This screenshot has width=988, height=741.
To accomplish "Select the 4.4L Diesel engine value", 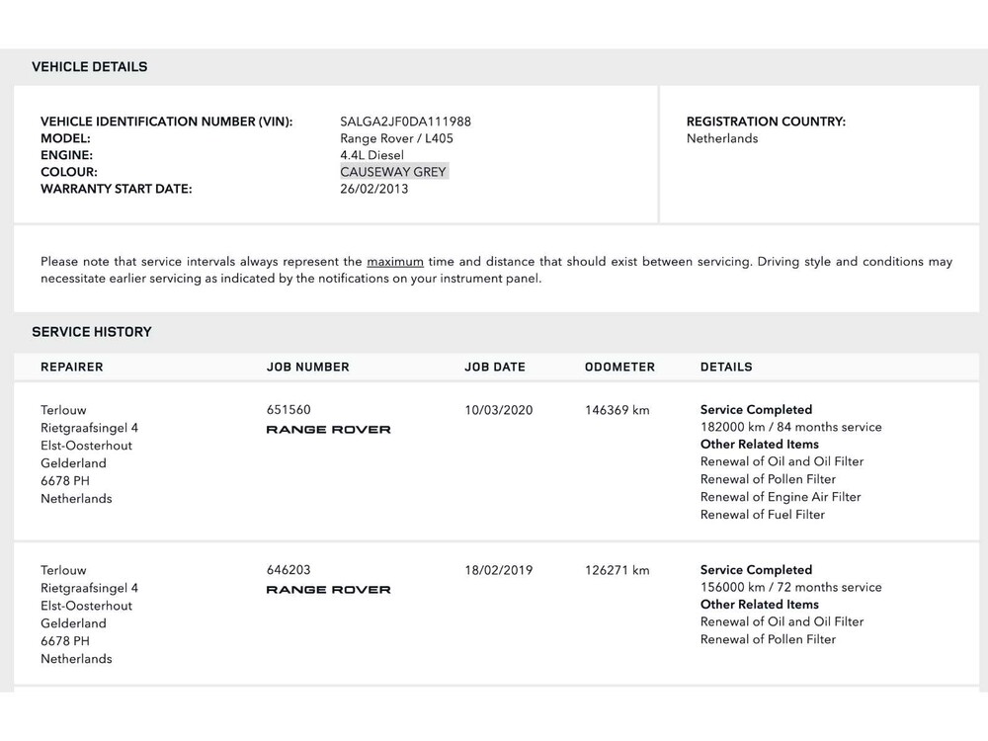I will pyautogui.click(x=371, y=155).
